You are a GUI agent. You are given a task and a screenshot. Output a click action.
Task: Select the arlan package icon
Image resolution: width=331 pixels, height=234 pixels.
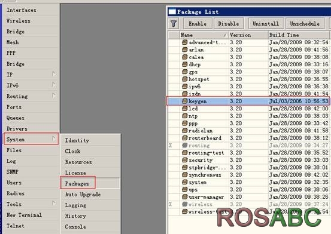tap(185, 50)
